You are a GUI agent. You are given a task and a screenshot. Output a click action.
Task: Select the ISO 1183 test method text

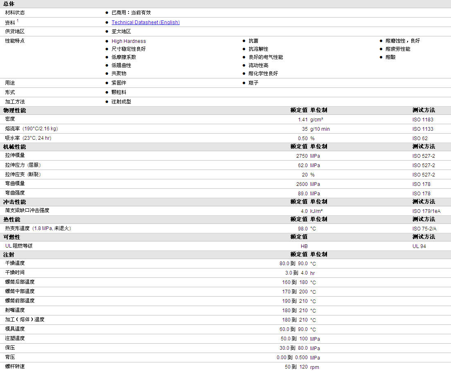(x=422, y=120)
